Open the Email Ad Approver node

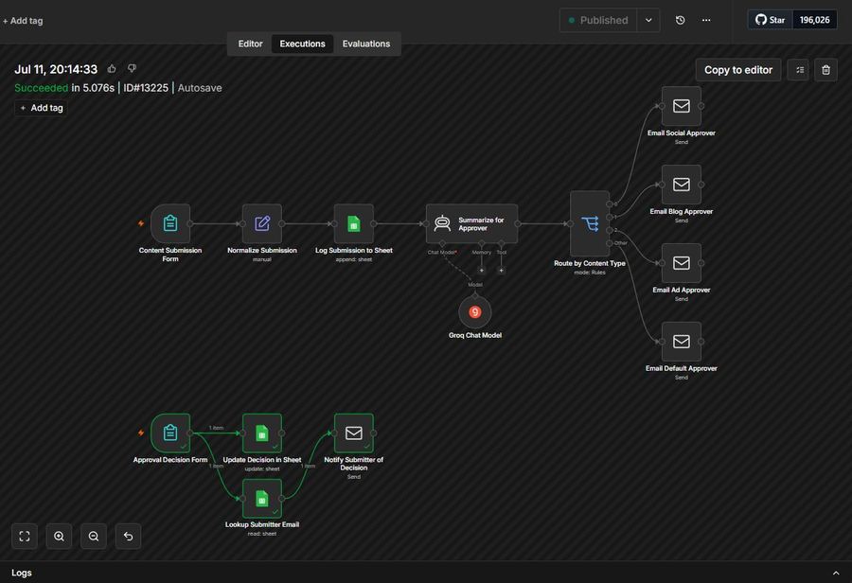[682, 263]
